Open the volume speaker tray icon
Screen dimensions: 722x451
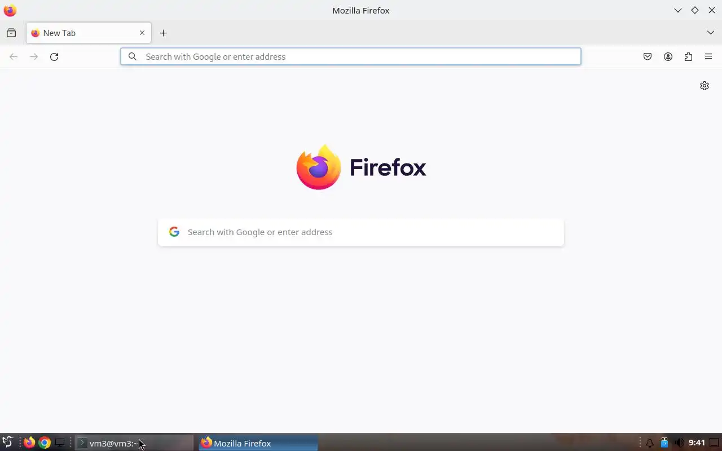coord(679,443)
